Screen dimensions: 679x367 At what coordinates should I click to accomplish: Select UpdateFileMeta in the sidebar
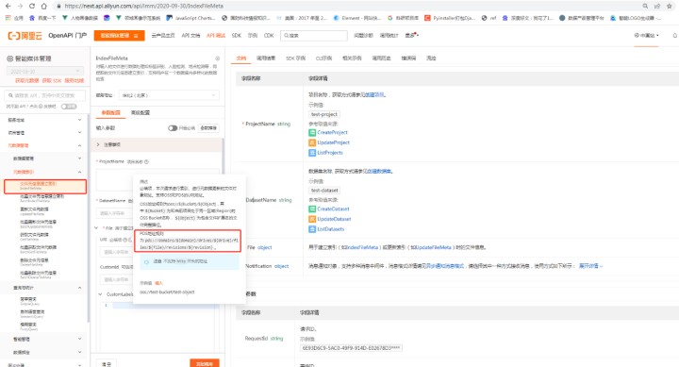35,211
